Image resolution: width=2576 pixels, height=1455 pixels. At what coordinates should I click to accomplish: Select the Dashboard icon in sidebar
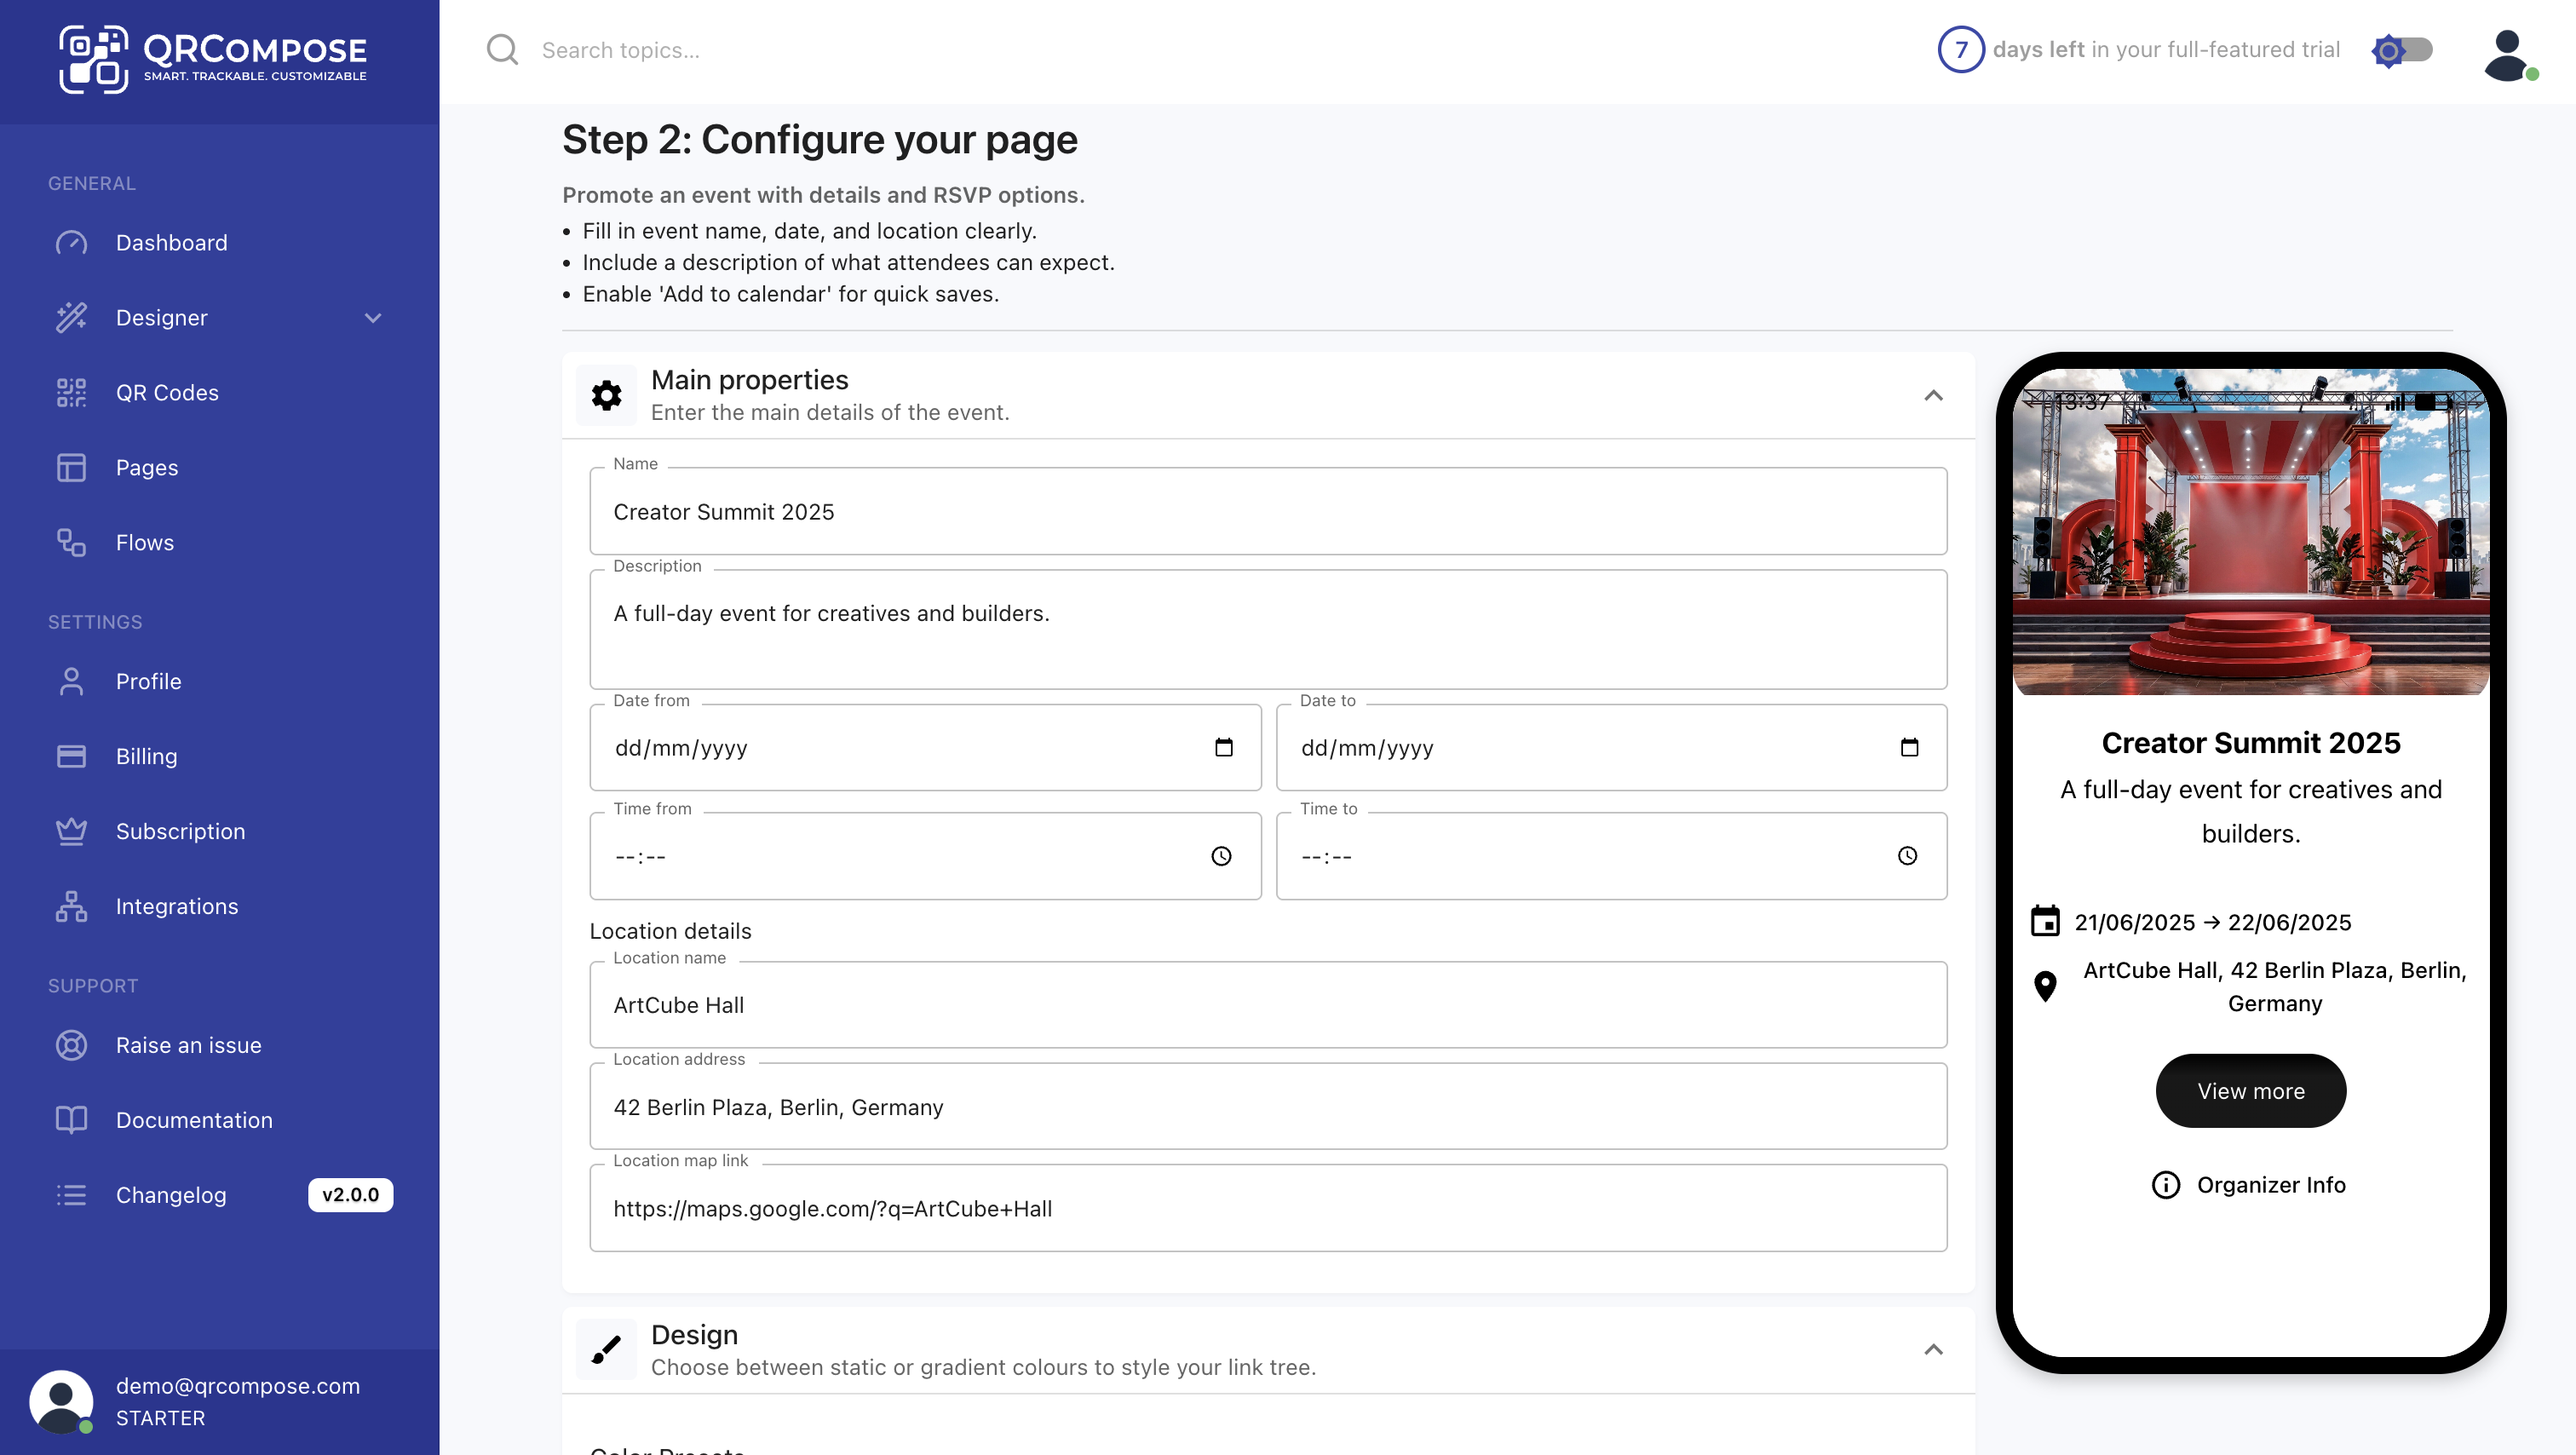[72, 243]
